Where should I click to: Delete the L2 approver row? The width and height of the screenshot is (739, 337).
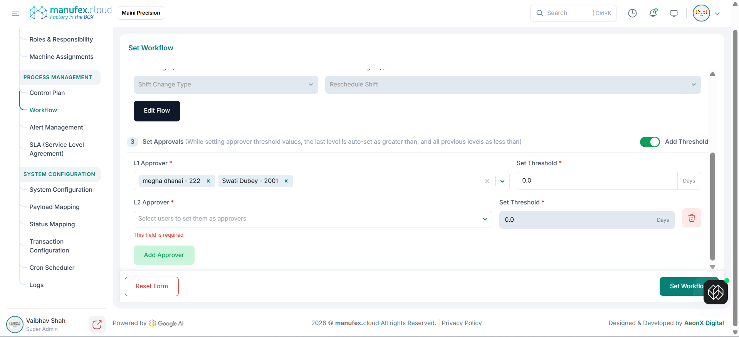692,218
